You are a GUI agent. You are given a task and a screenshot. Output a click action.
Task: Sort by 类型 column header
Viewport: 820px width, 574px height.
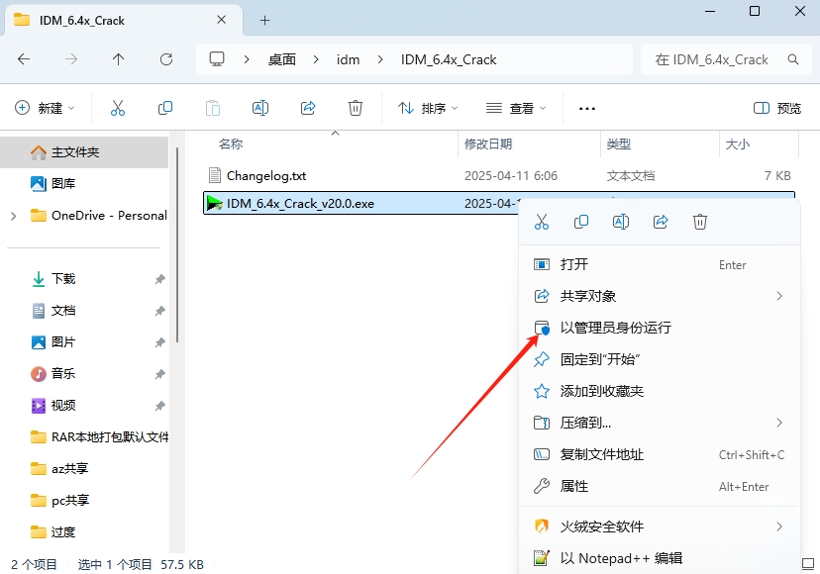click(x=619, y=143)
